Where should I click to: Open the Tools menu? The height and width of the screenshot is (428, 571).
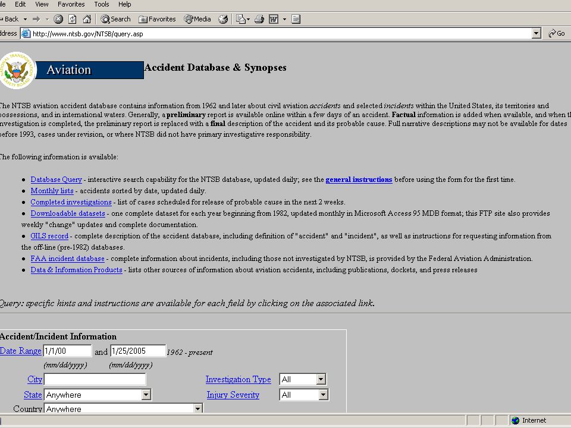tap(102, 4)
